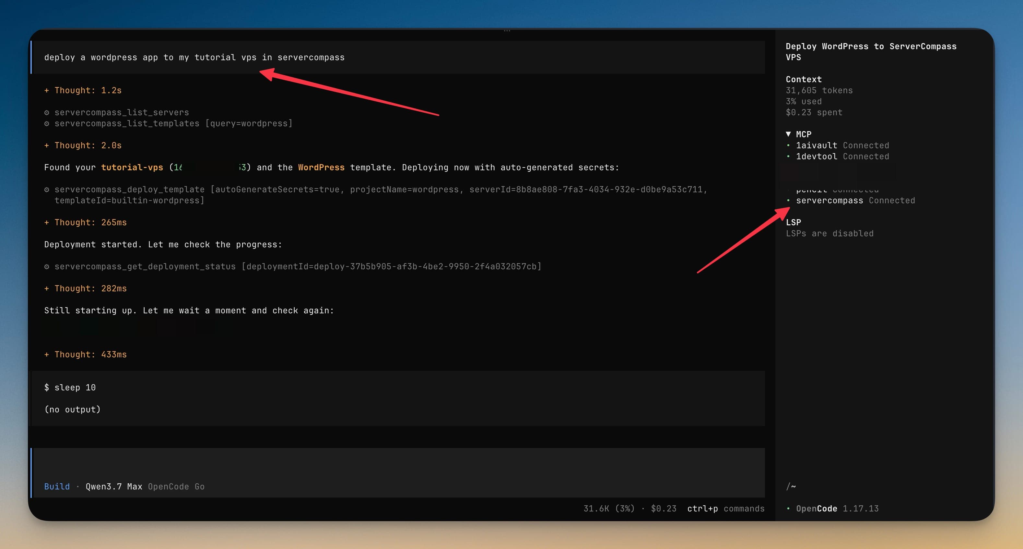Click the "LSPs are disabled" status text
The height and width of the screenshot is (549, 1023).
coord(829,234)
